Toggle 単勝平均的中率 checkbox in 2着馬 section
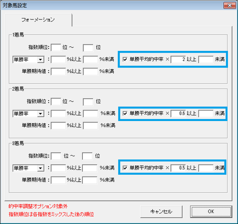The image size is (238, 224). pyautogui.click(x=125, y=113)
